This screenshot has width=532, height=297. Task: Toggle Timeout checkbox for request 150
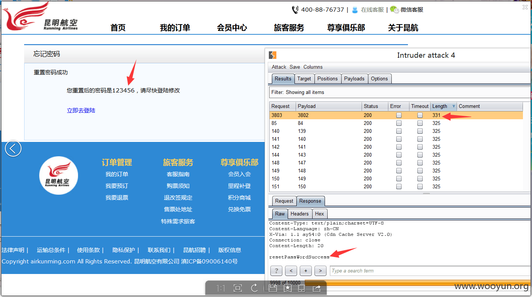(420, 179)
